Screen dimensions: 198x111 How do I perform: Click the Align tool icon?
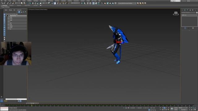84,3
